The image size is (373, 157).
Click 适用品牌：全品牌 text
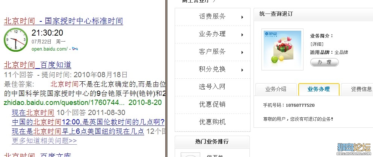tap(329, 52)
